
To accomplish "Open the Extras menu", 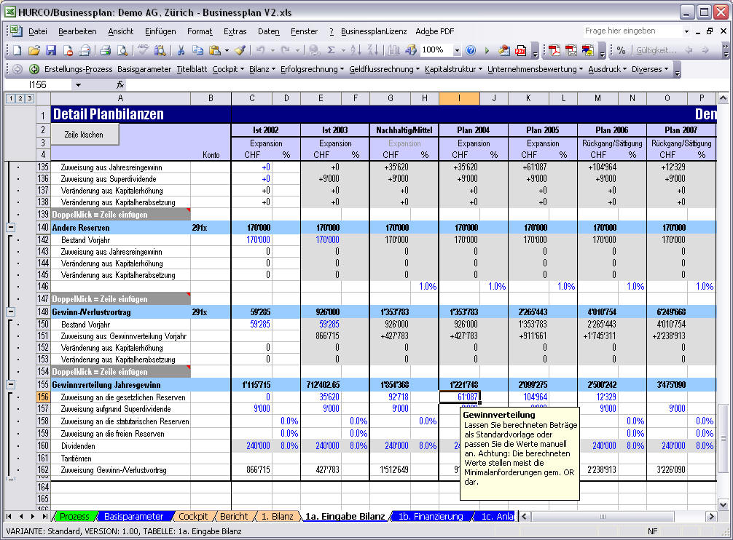I will pyautogui.click(x=235, y=31).
